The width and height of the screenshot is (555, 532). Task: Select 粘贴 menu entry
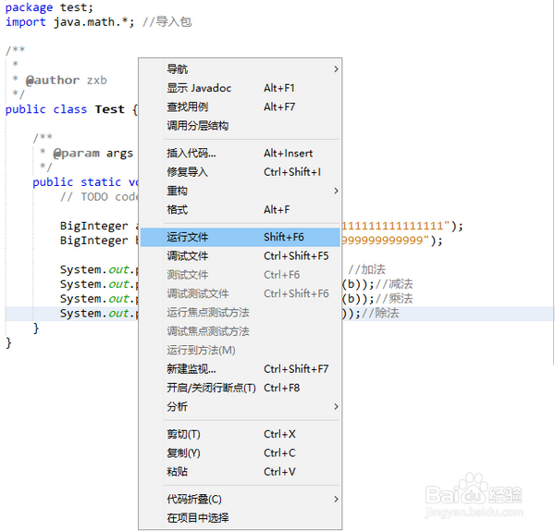(240, 472)
